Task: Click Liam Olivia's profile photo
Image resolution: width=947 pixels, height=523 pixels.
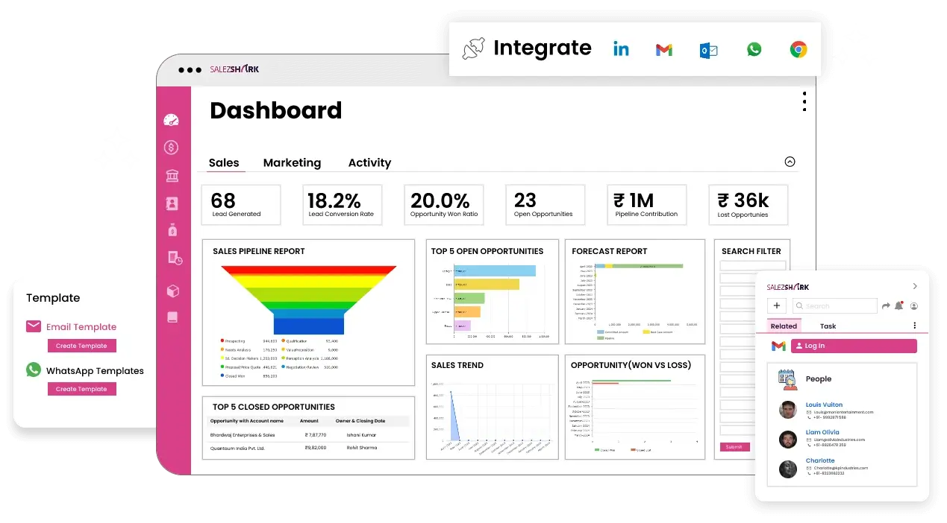Action: tap(788, 439)
